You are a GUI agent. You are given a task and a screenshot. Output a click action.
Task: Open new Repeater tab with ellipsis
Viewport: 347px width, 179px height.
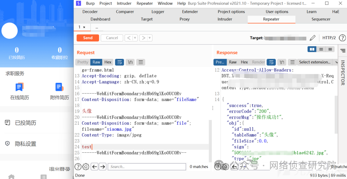click(x=97, y=27)
